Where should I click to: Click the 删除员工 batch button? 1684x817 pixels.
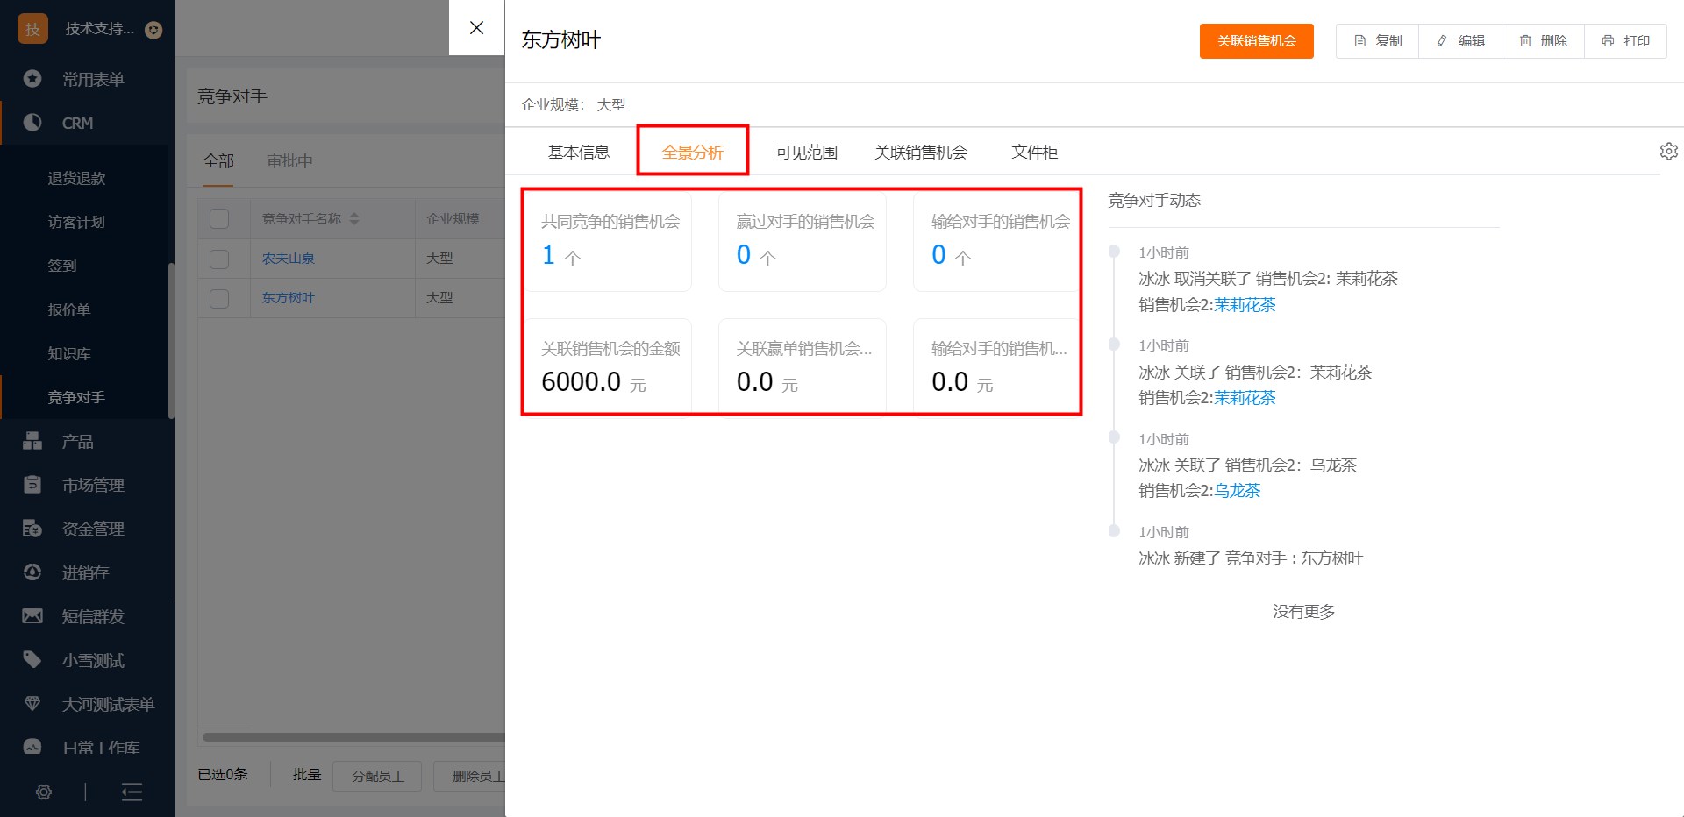pyautogui.click(x=470, y=776)
